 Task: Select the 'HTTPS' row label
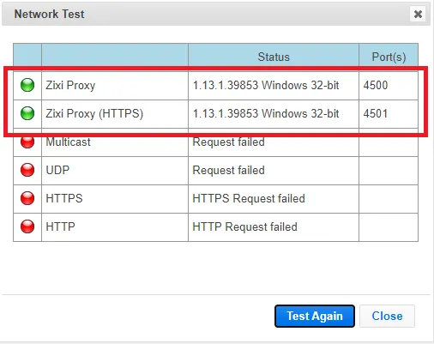[64, 198]
